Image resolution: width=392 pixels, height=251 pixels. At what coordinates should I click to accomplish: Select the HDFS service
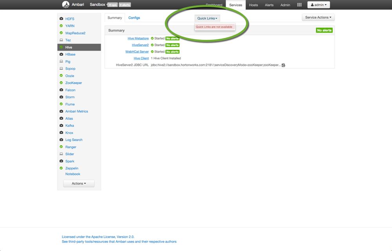[x=70, y=19]
